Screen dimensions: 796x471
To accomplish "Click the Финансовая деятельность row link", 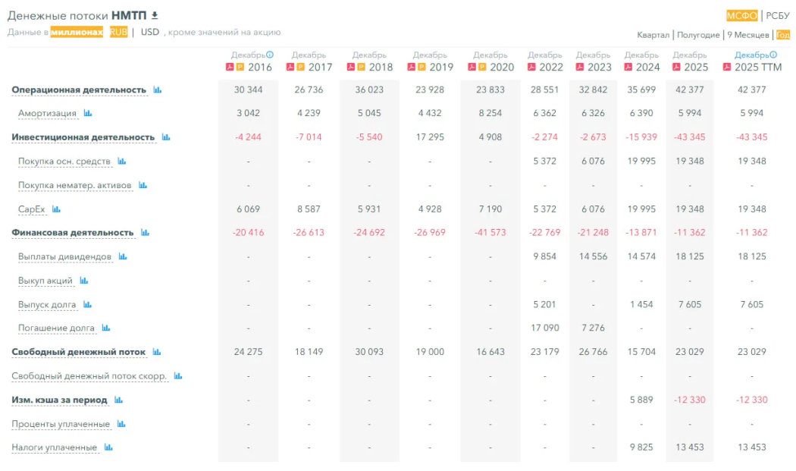I will click(73, 233).
